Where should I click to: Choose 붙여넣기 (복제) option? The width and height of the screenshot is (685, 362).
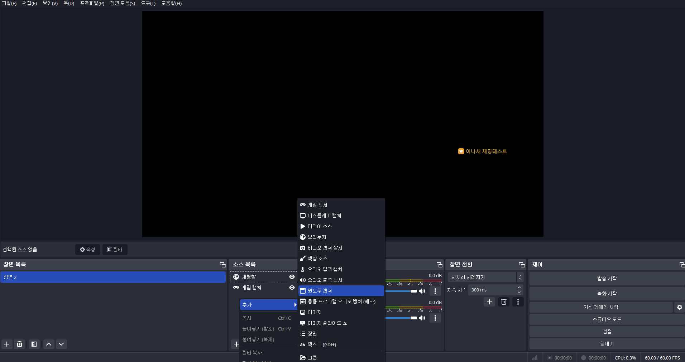point(269,339)
